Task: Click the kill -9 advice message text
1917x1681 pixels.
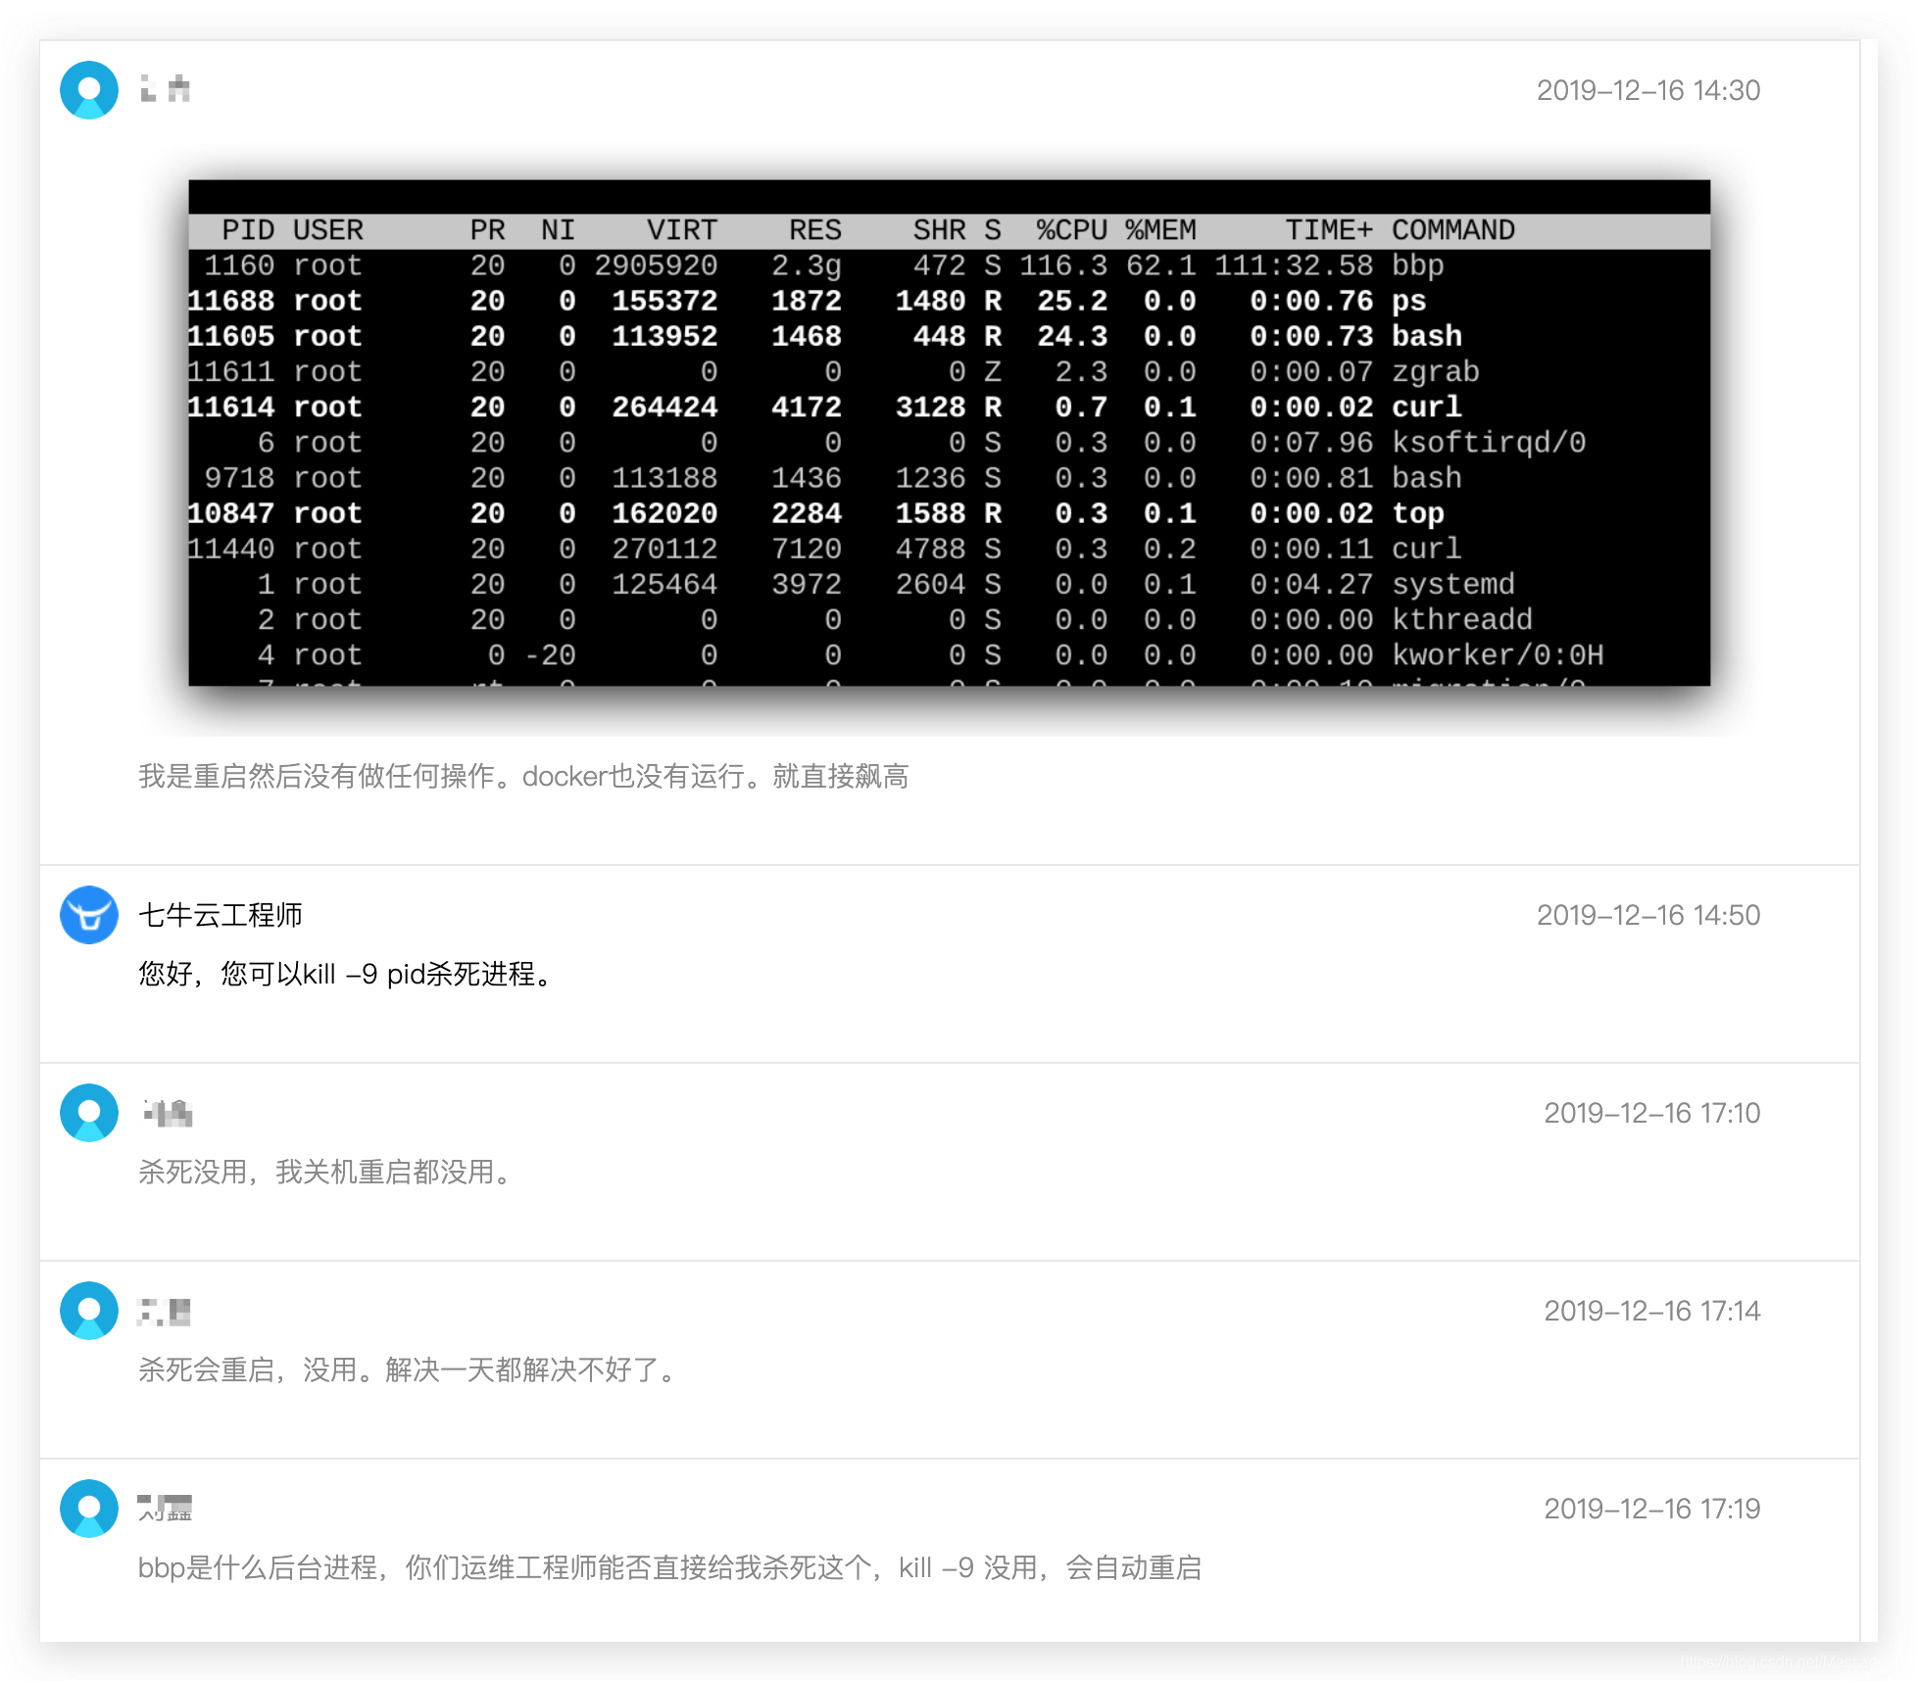Action: [x=343, y=976]
